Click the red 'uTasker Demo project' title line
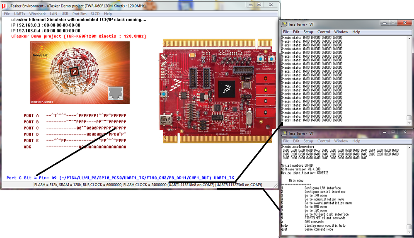This screenshot has width=414, height=238. coord(79,36)
